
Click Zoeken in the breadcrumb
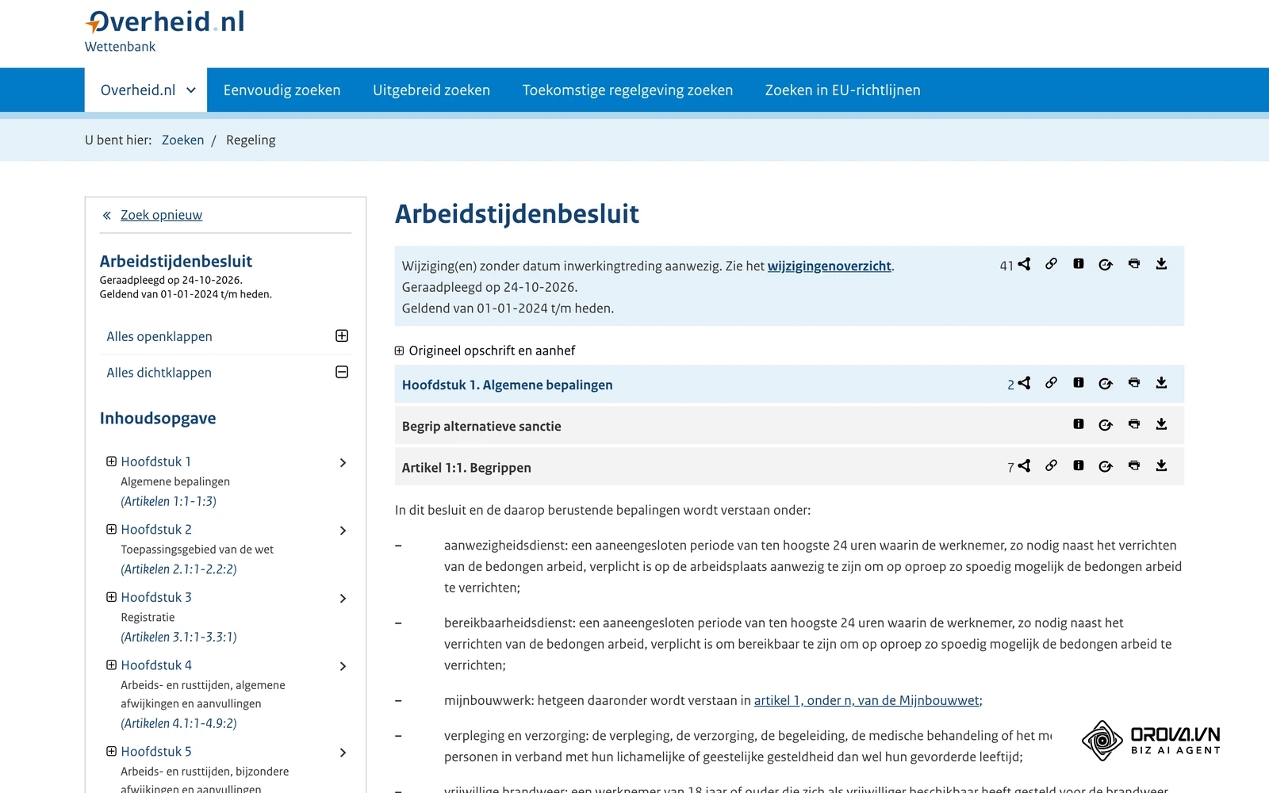[182, 140]
